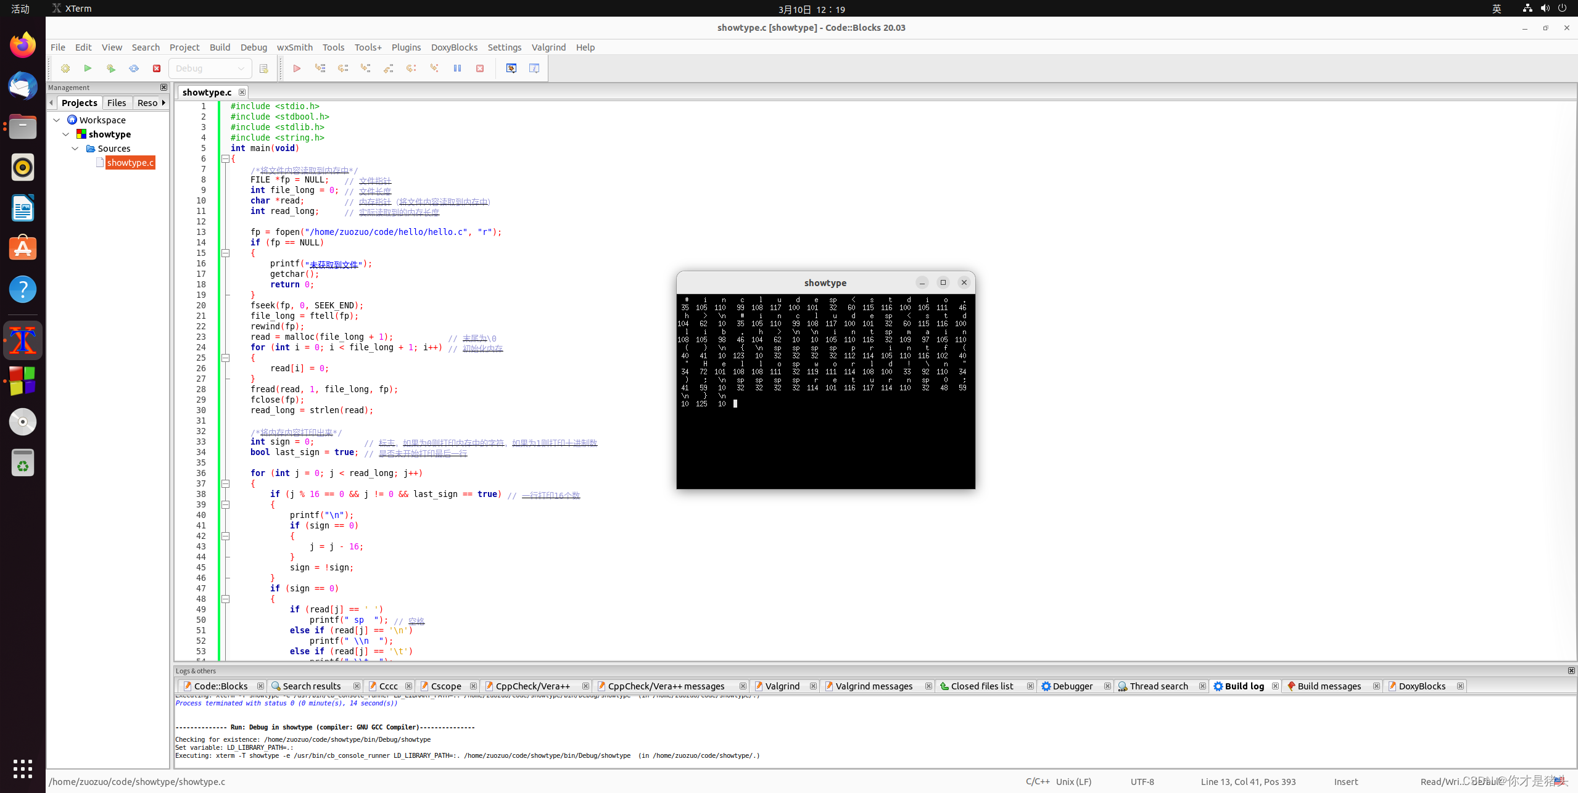Open the various debug info icon
The image size is (1578, 793).
[x=534, y=68]
